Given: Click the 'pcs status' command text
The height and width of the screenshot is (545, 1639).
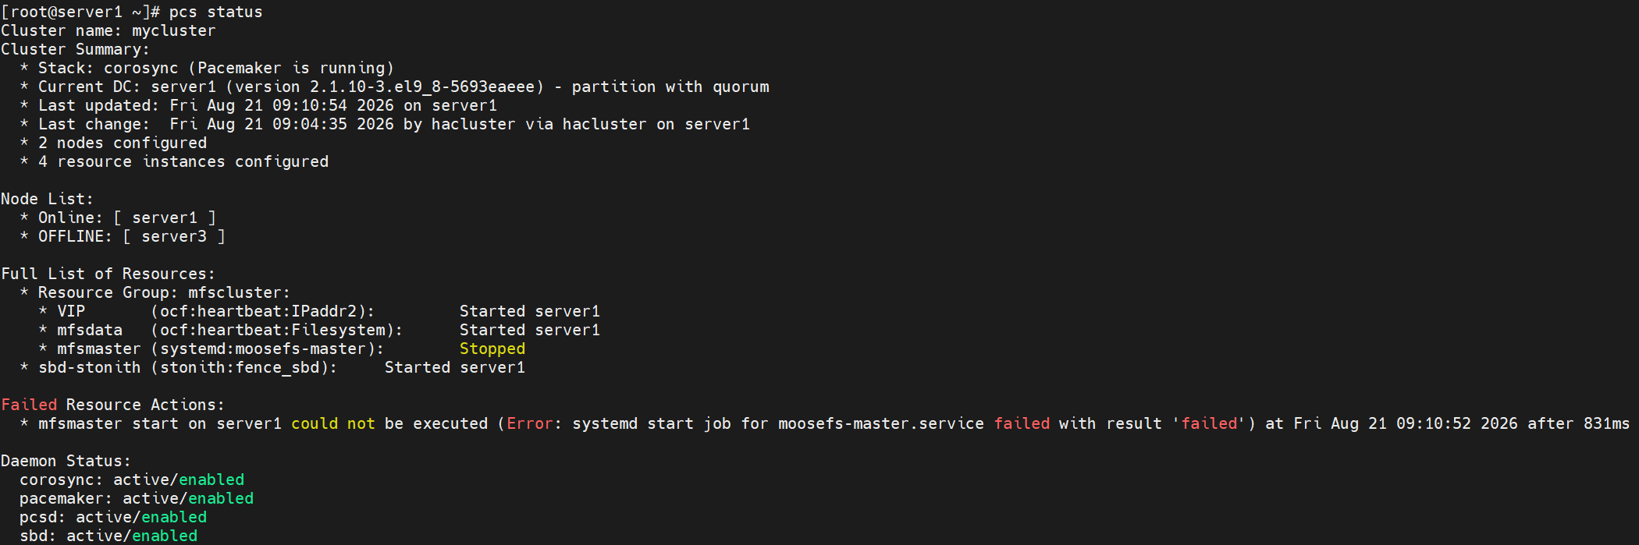Looking at the screenshot, I should pos(216,12).
